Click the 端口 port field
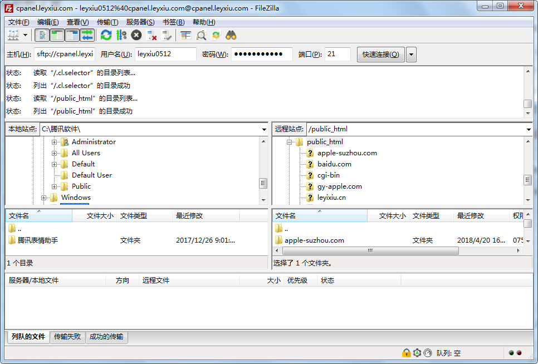 click(338, 54)
